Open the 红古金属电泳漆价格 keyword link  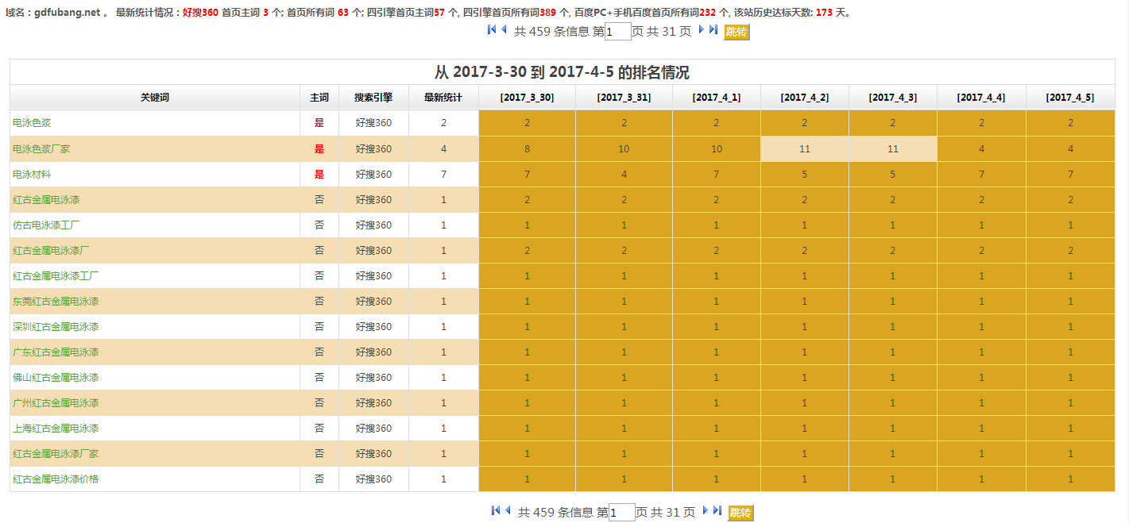(x=56, y=479)
